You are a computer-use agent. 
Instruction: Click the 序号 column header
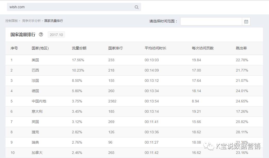(x=14, y=48)
